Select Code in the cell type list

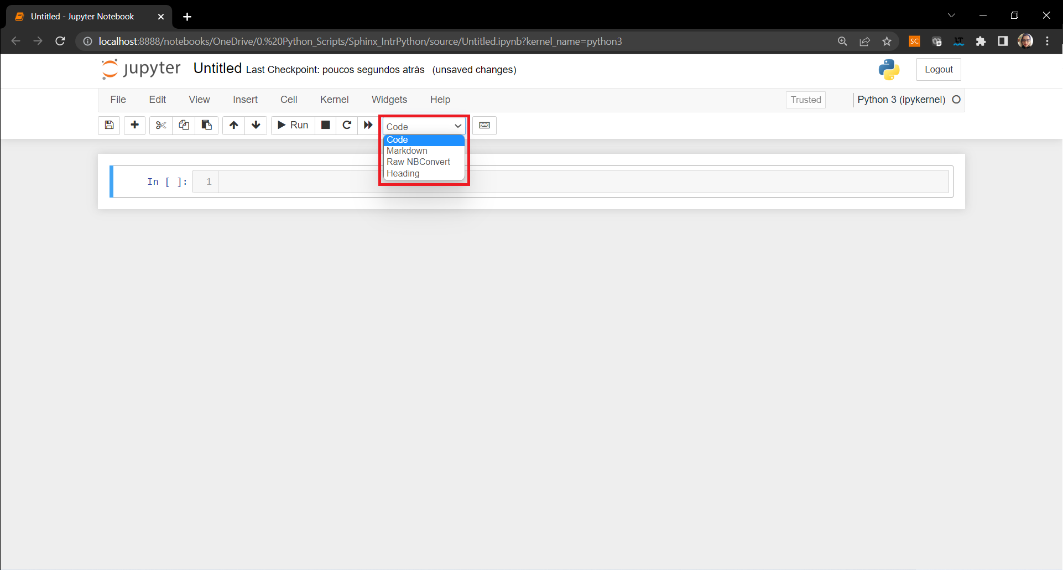click(424, 140)
